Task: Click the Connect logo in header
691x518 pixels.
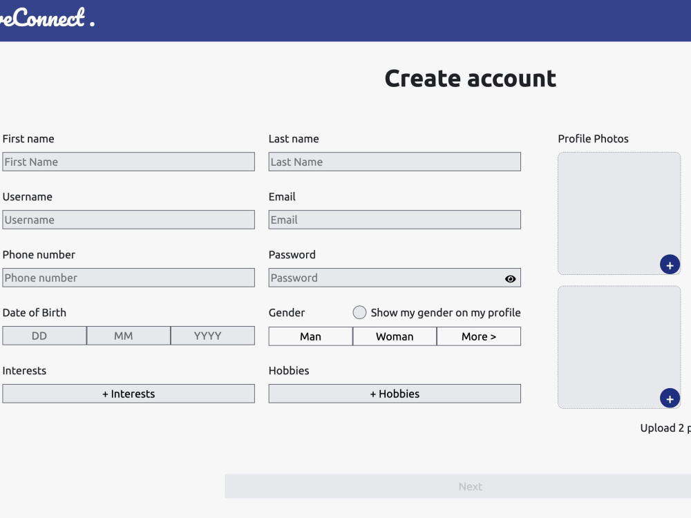Action: (x=47, y=18)
